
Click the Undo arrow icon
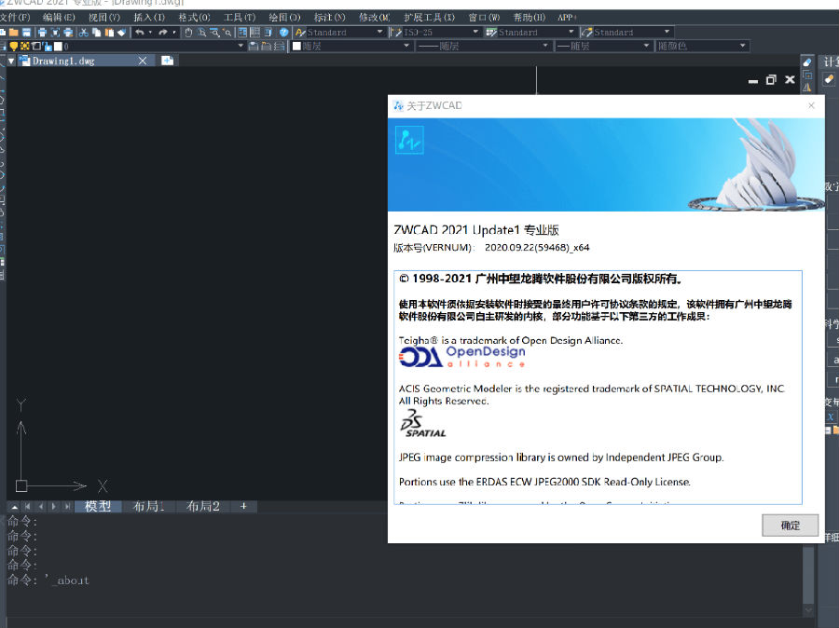click(x=138, y=31)
